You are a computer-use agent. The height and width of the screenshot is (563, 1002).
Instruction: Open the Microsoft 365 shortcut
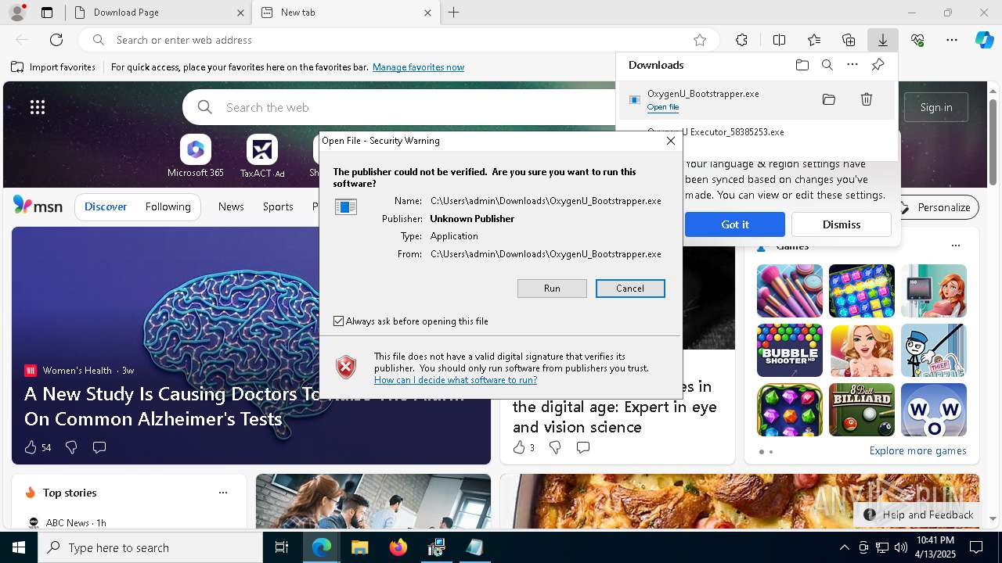[x=196, y=156]
